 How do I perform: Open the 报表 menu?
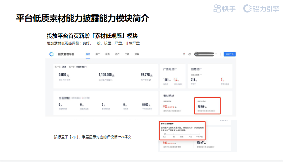pos(107,54)
